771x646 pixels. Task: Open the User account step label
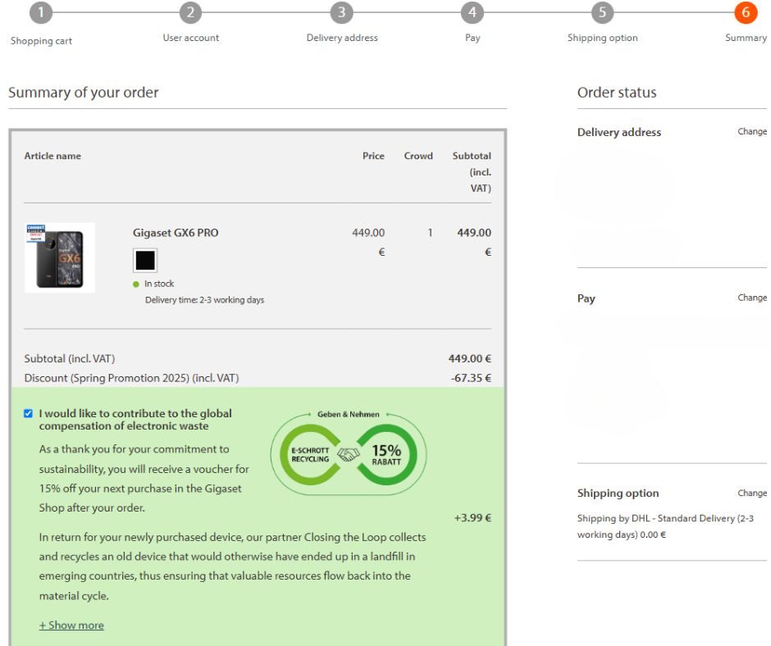click(191, 38)
